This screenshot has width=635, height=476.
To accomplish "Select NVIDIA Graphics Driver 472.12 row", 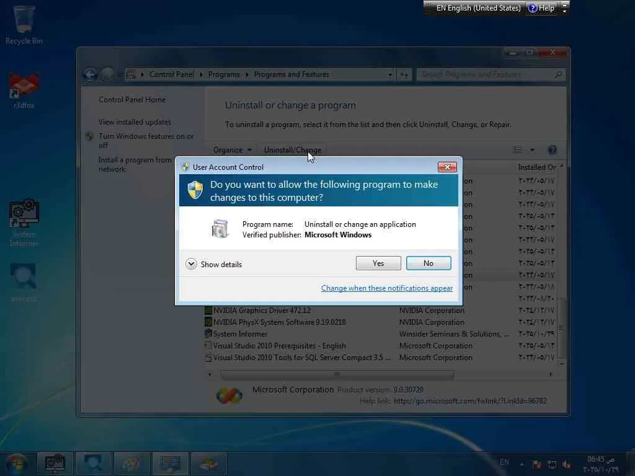I will (381, 311).
